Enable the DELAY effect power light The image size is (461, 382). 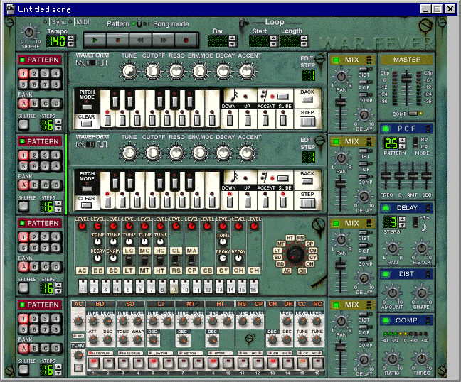click(x=386, y=208)
